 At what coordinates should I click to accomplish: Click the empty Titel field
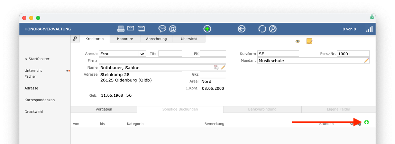pos(170,54)
